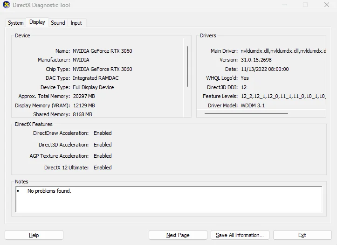
Task: Click VRAM value '12129 MB'
Action: (x=84, y=105)
